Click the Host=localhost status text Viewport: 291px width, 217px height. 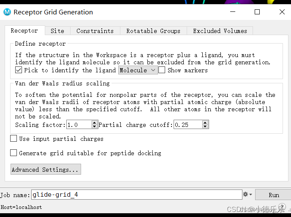[21, 207]
